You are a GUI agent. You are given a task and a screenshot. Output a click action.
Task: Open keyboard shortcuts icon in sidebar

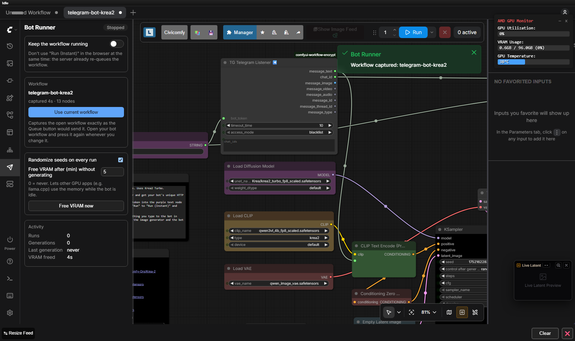pyautogui.click(x=10, y=296)
